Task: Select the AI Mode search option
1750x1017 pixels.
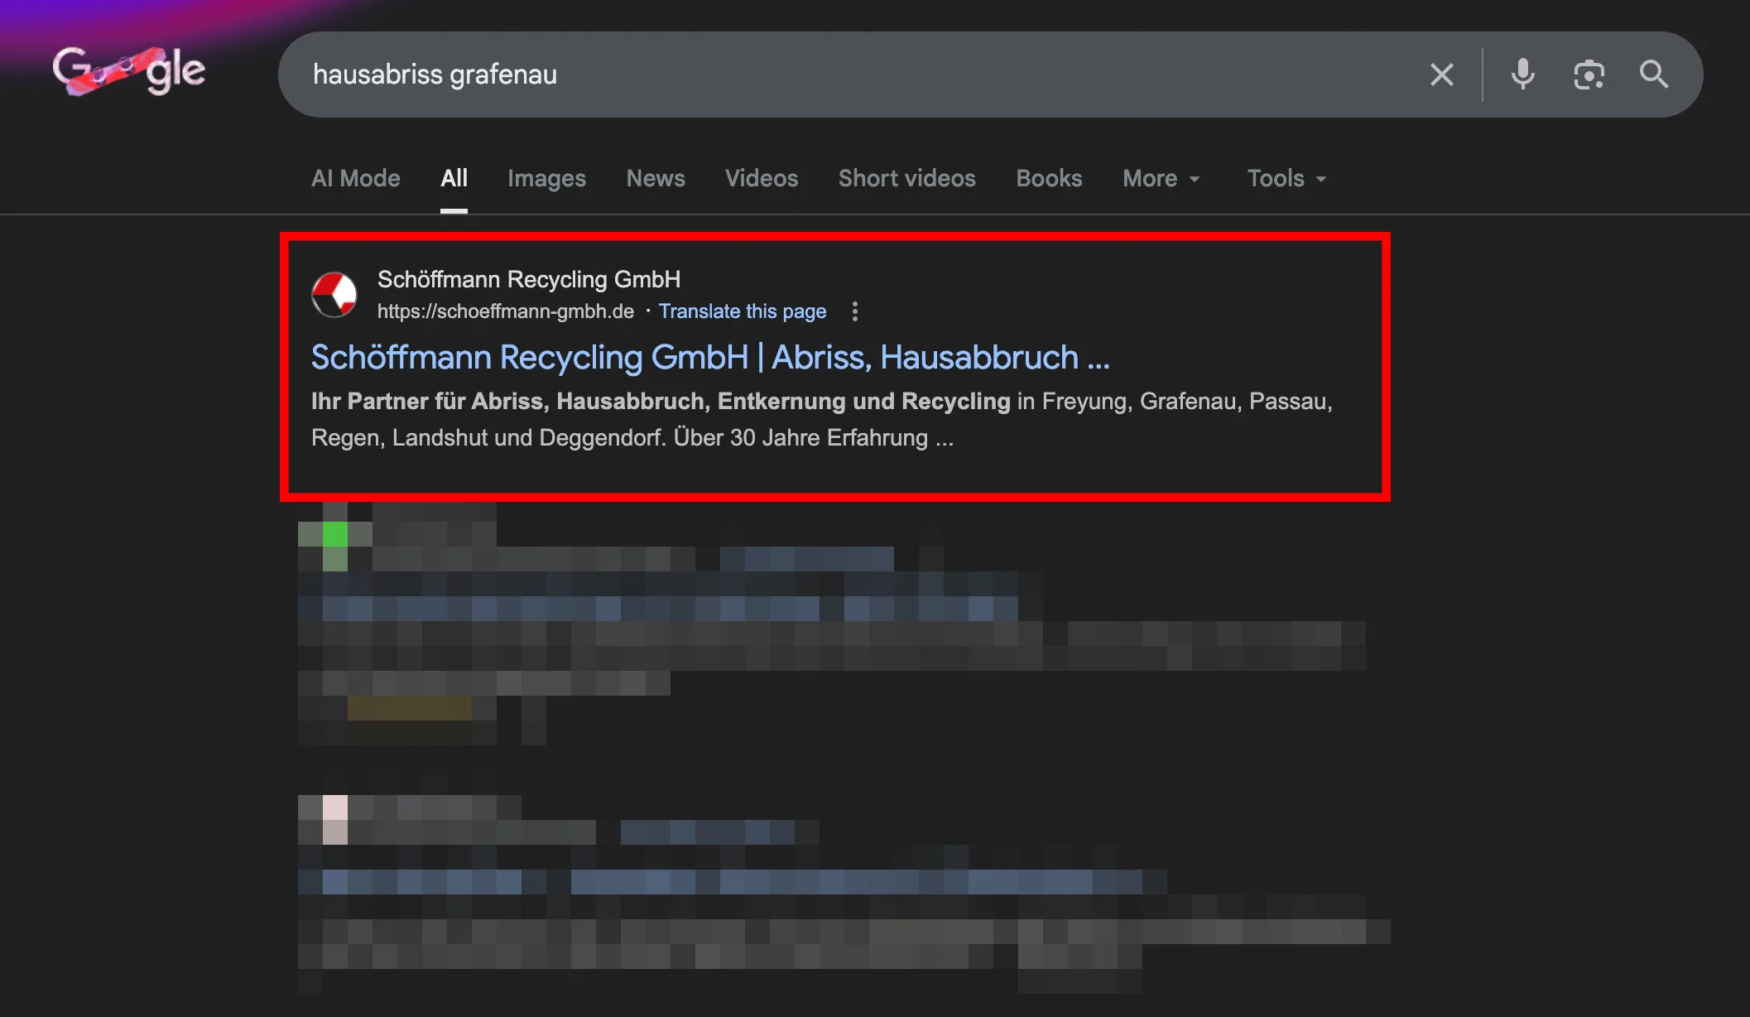Action: 355,178
